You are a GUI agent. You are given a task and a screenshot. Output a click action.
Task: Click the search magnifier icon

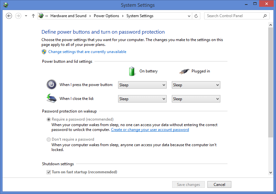265,16
